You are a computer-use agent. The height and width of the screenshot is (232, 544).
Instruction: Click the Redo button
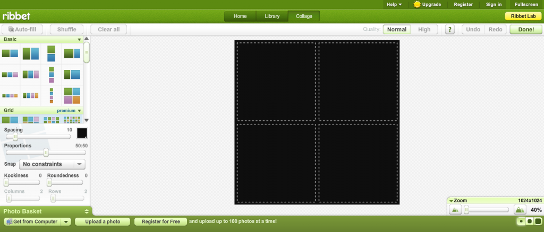496,29
